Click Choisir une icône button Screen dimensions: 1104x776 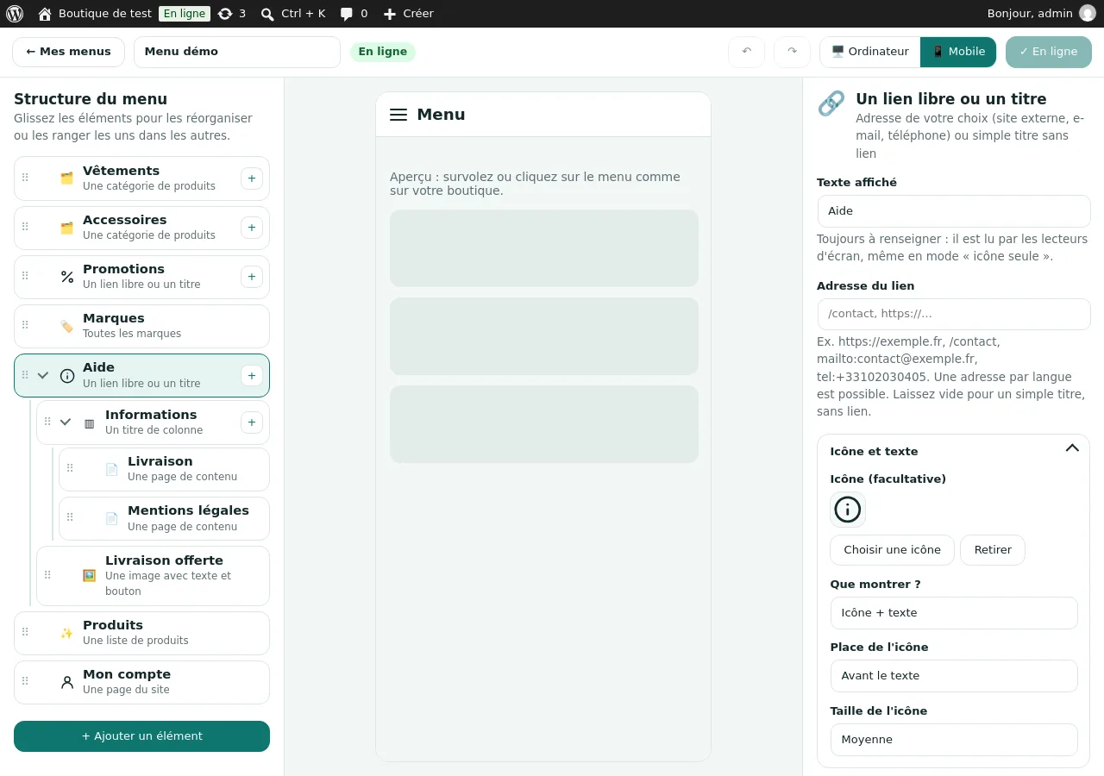pos(892,550)
